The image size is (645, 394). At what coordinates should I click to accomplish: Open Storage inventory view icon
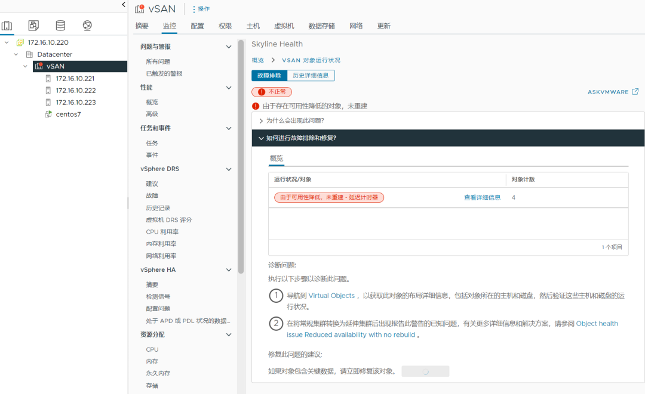click(60, 26)
